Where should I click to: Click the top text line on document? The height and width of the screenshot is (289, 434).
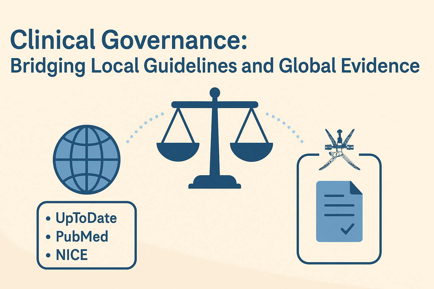tap(334, 196)
